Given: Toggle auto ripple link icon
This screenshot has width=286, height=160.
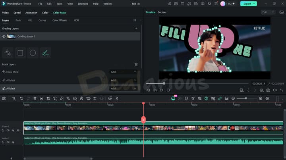Looking at the screenshot, I should [x=220, y=98].
